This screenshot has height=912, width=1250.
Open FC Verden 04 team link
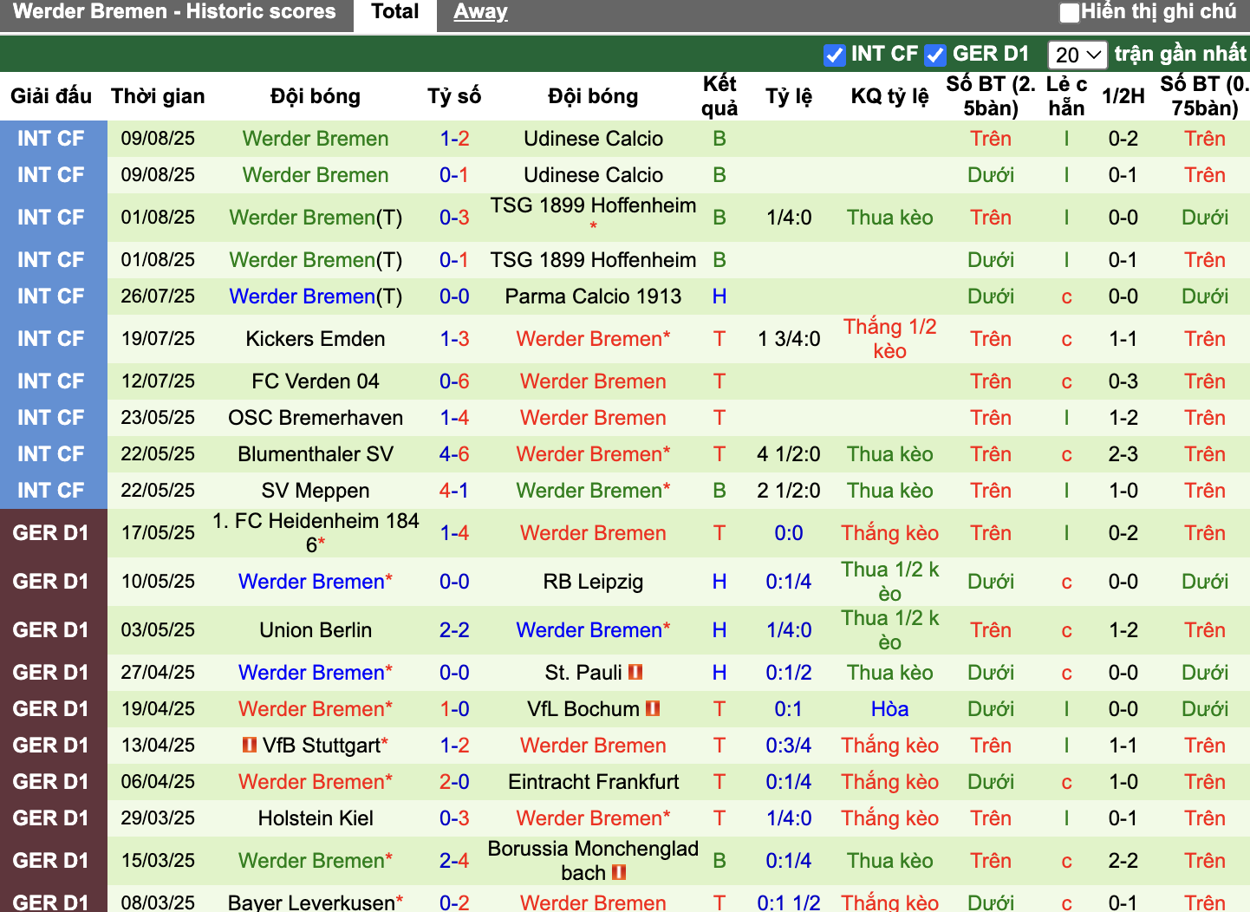click(316, 381)
